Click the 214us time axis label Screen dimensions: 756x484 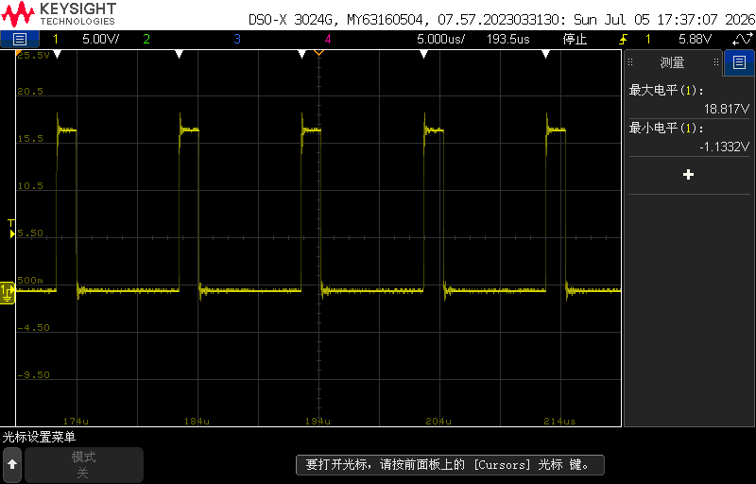coord(559,421)
